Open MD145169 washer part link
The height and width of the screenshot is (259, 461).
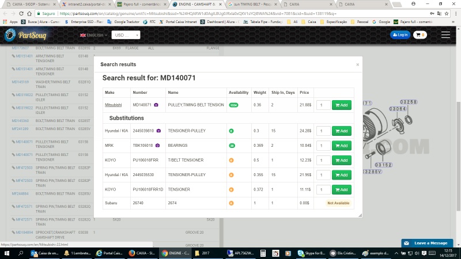(x=20, y=82)
